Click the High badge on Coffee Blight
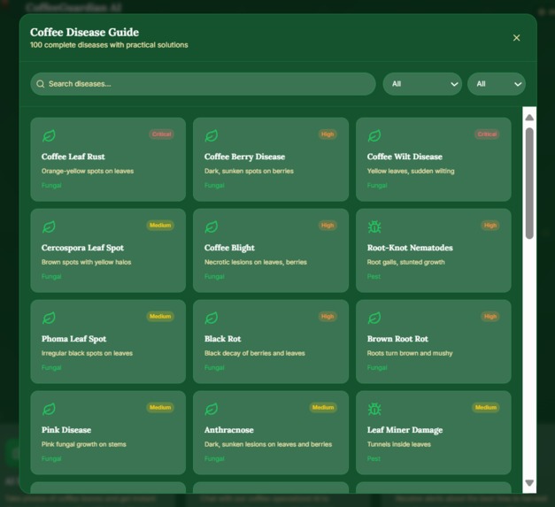555x507 pixels. (x=328, y=226)
